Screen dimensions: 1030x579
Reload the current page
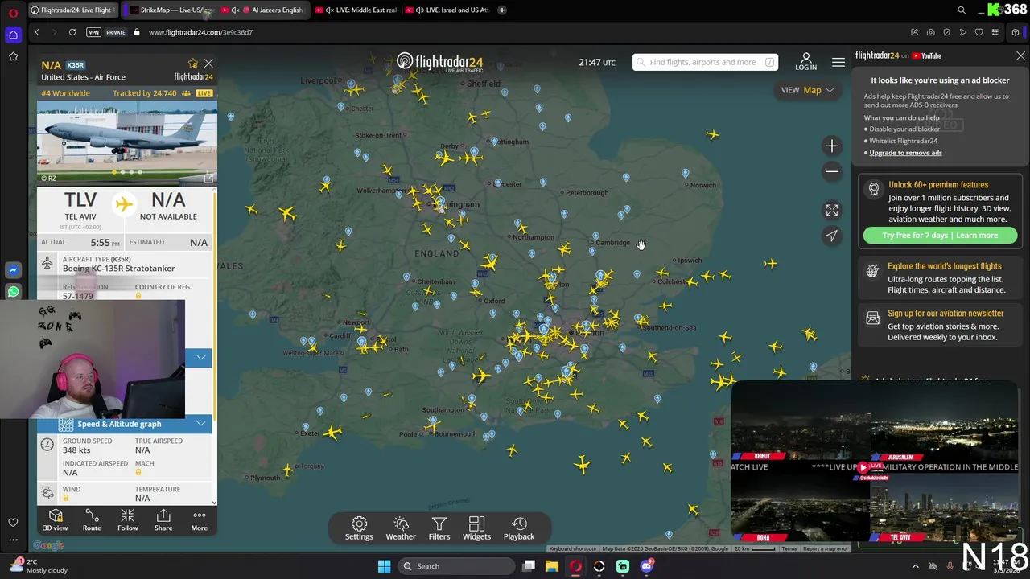pos(72,32)
